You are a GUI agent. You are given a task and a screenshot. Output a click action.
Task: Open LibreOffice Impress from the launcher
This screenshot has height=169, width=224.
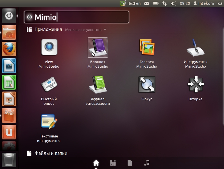(9, 99)
